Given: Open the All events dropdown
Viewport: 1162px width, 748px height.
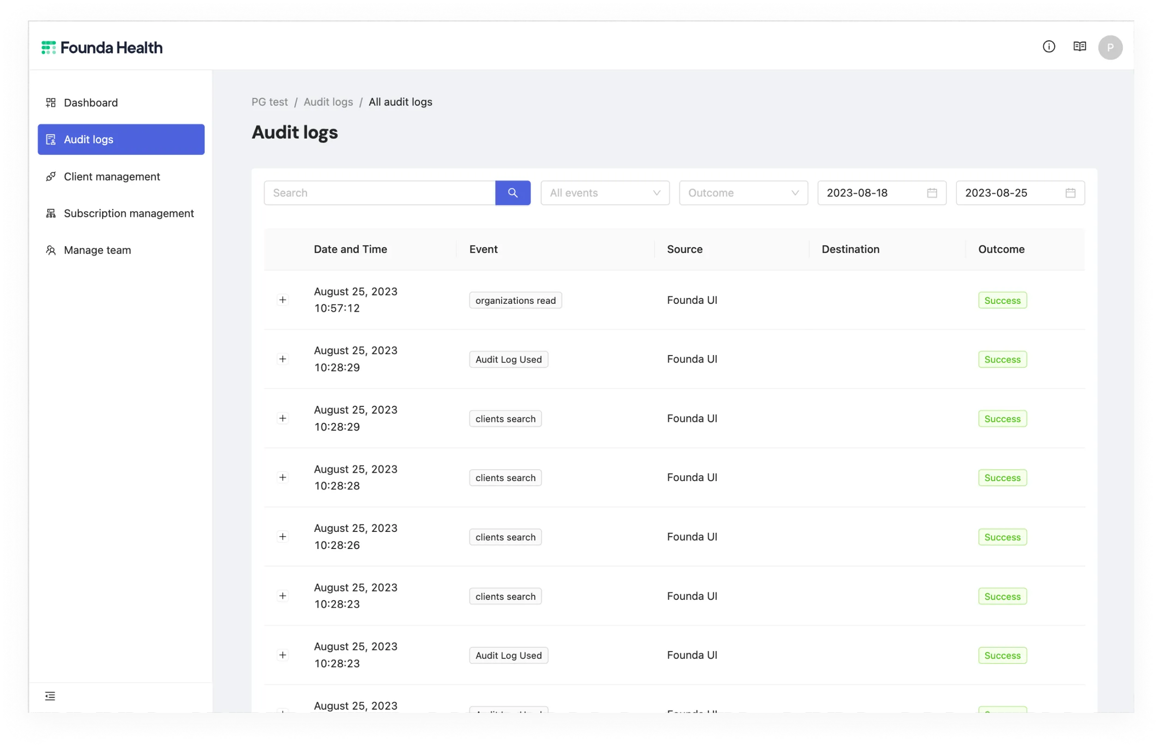Looking at the screenshot, I should tap(605, 193).
